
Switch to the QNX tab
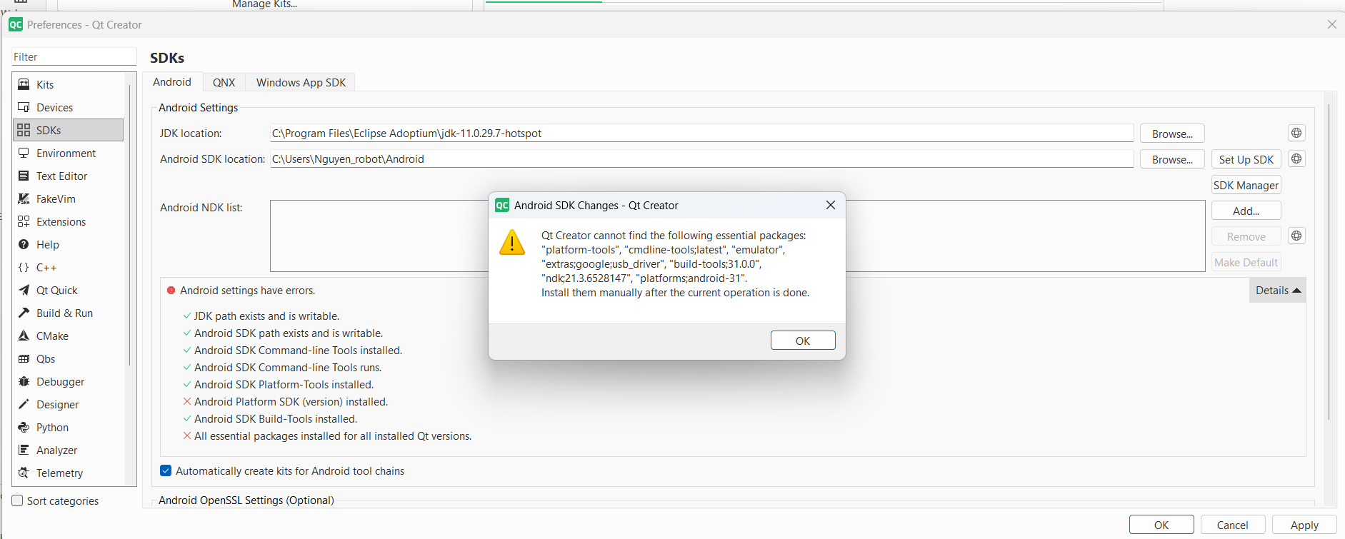[x=224, y=82]
